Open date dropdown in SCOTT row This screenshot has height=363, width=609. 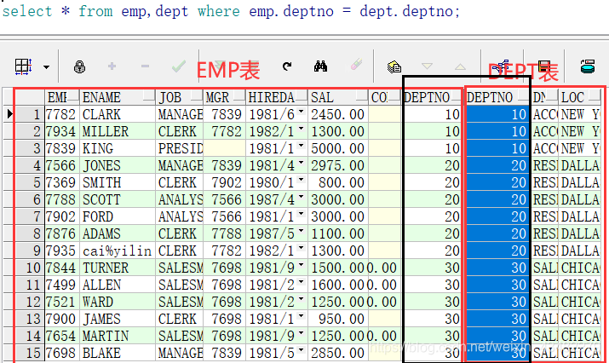pyautogui.click(x=301, y=198)
